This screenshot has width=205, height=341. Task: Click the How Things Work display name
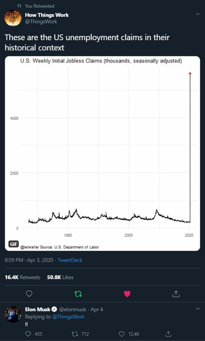click(47, 15)
